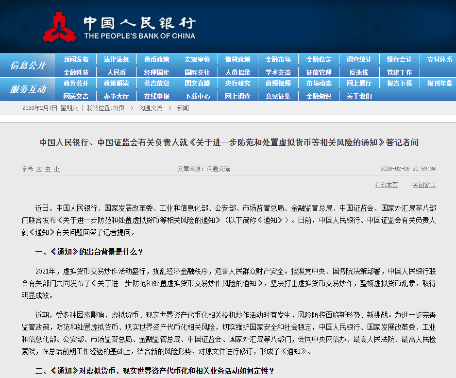The width and height of the screenshot is (456, 378).
Task: Open the 网上展厅 menu entry
Action: pyautogui.click(x=359, y=83)
